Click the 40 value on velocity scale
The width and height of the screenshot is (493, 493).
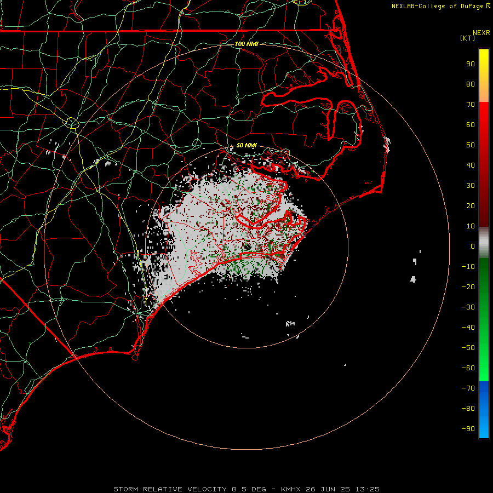point(471,165)
